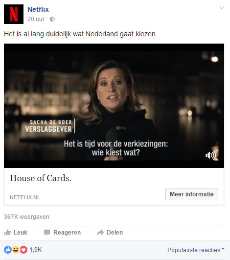Open the Populairste reacties sort dropdown

coord(196,250)
